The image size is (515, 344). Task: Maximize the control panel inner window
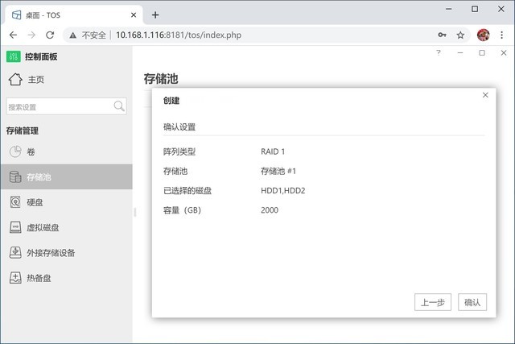(x=482, y=52)
